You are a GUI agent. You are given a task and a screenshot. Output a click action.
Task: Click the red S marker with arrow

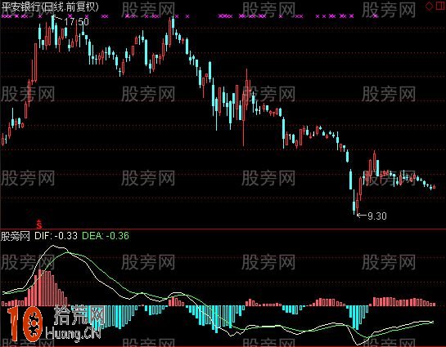(39, 224)
